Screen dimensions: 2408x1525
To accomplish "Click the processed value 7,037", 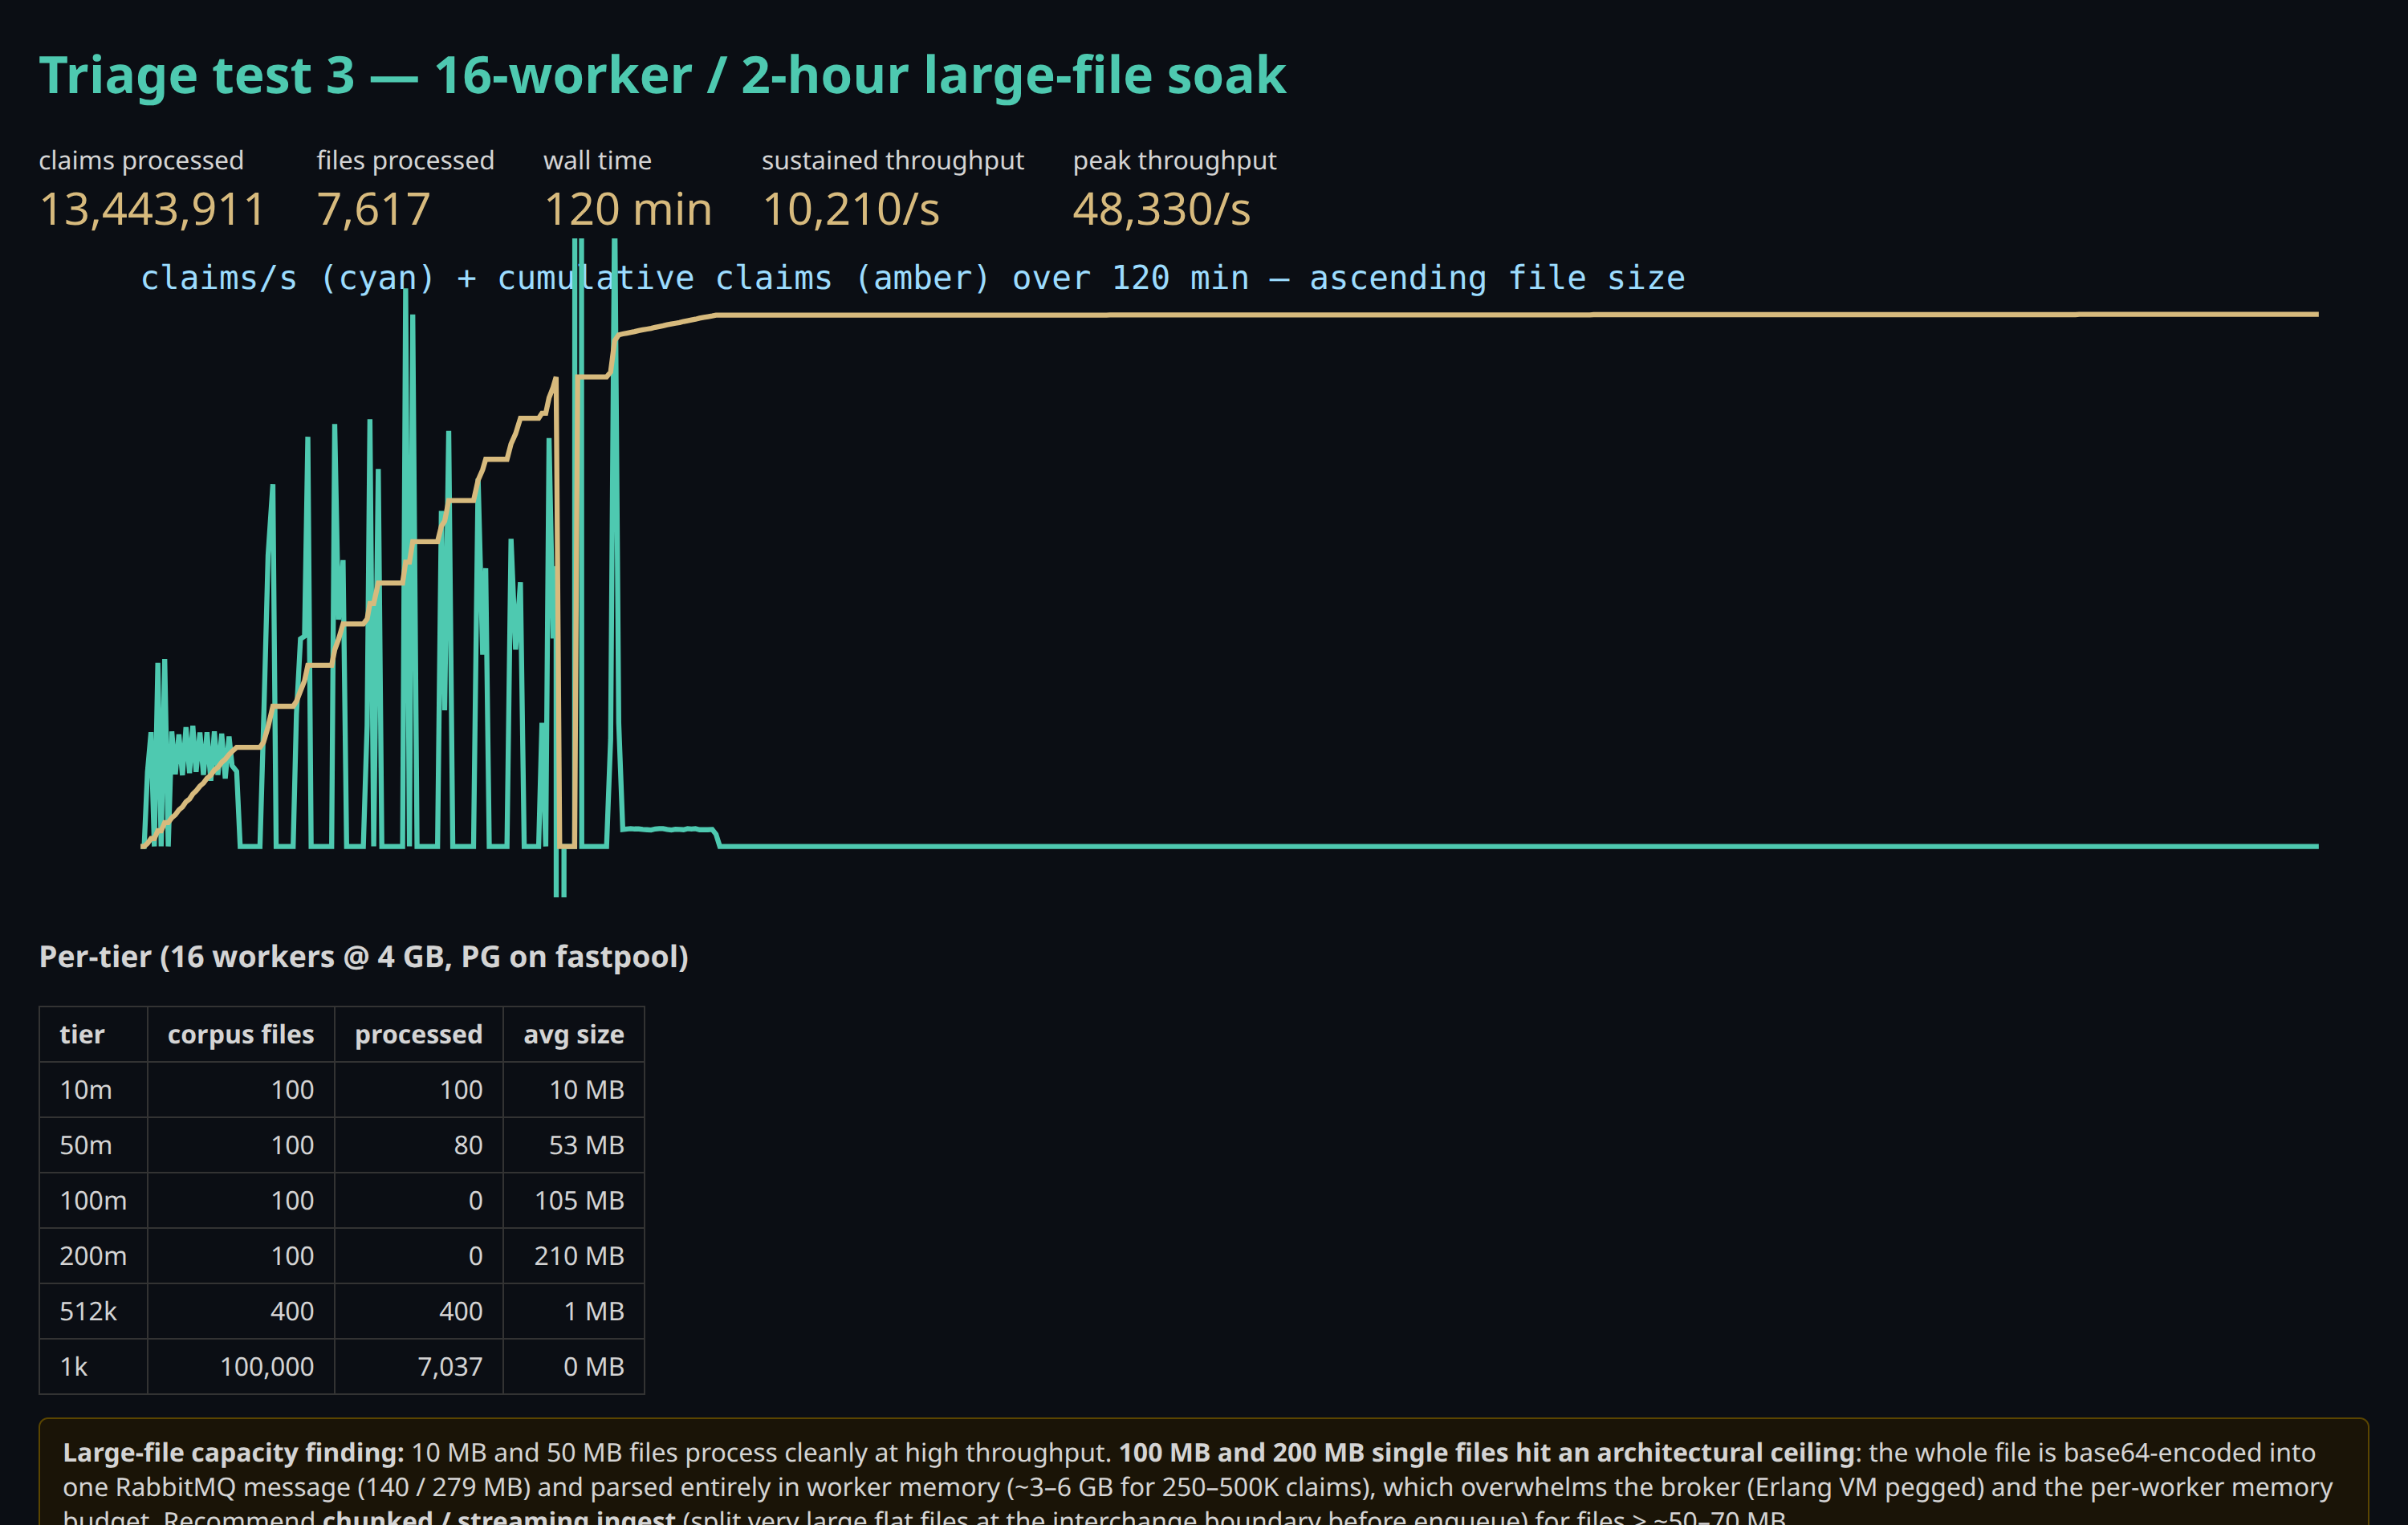I will click(x=419, y=1366).
